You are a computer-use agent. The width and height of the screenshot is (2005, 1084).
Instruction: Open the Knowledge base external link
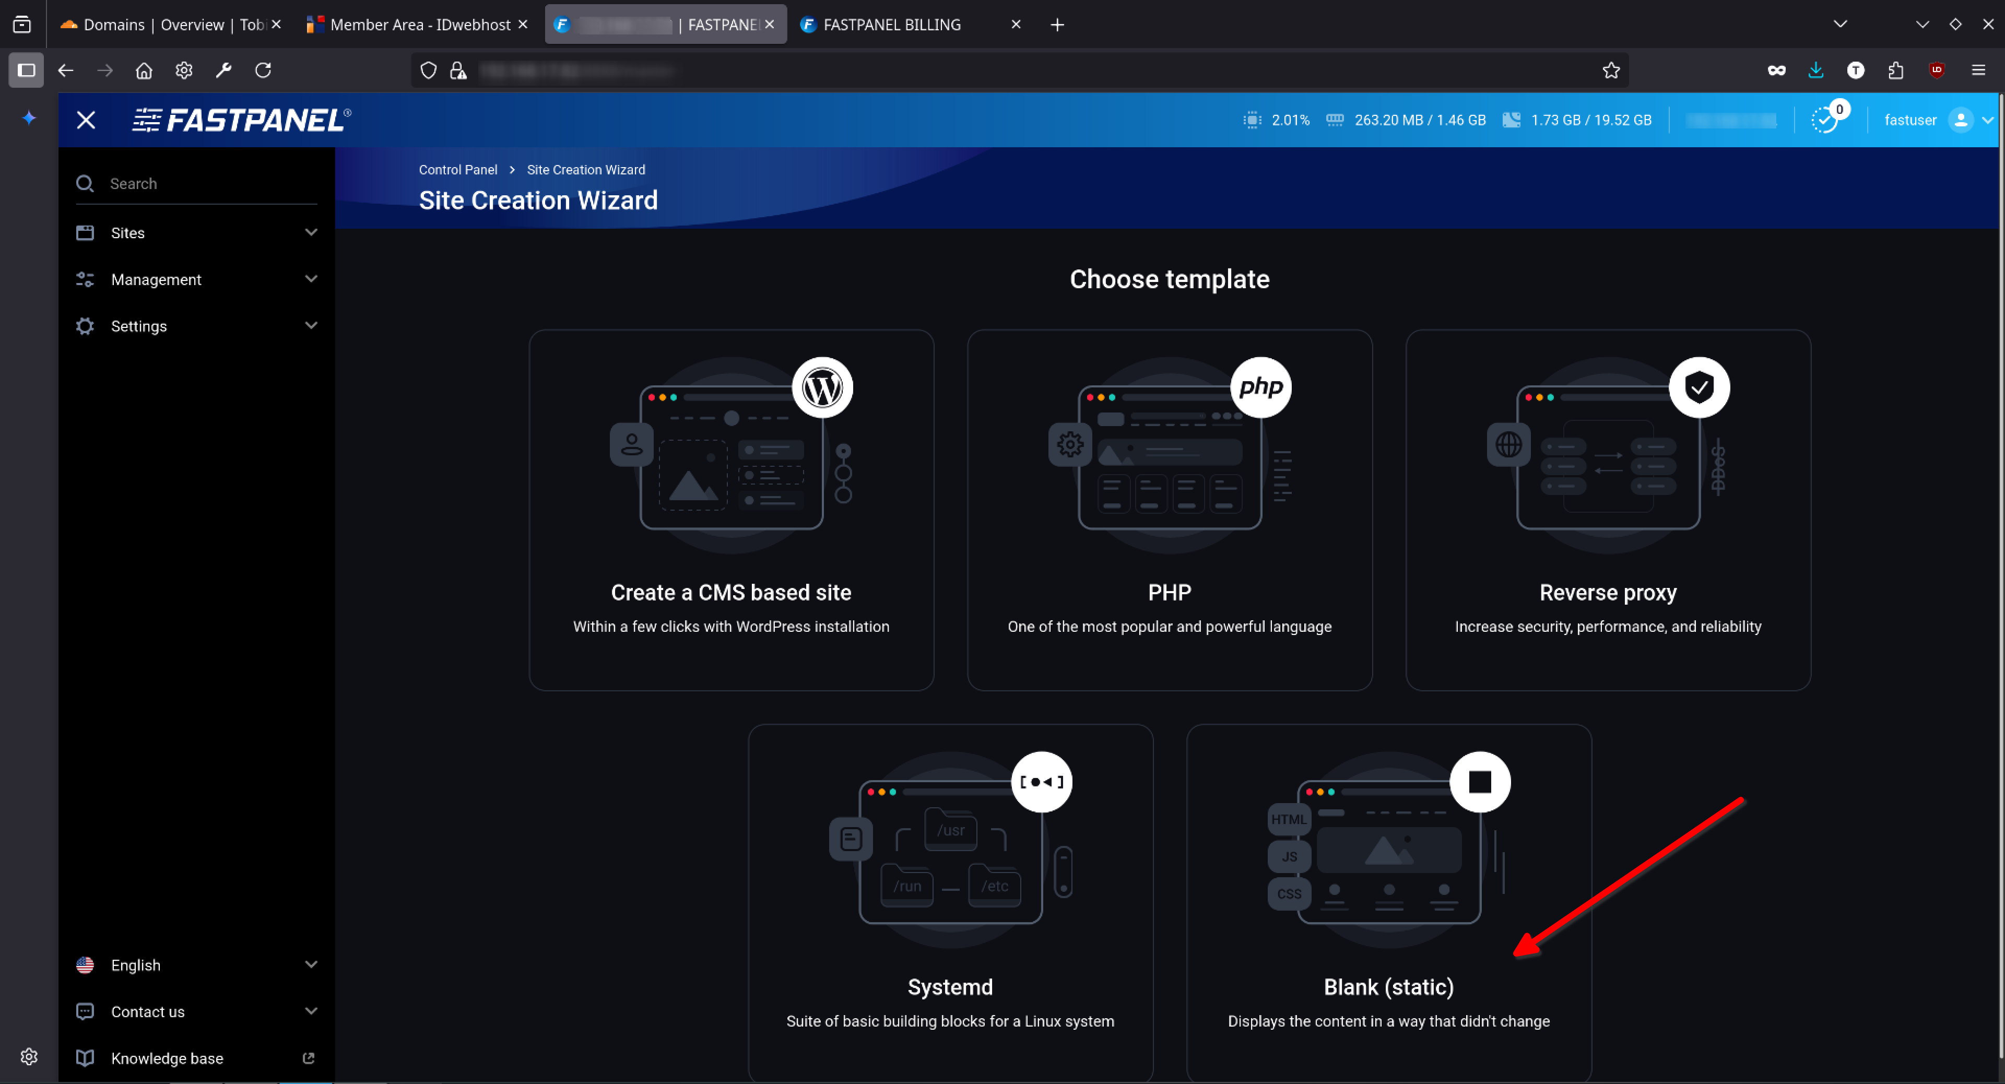point(167,1057)
